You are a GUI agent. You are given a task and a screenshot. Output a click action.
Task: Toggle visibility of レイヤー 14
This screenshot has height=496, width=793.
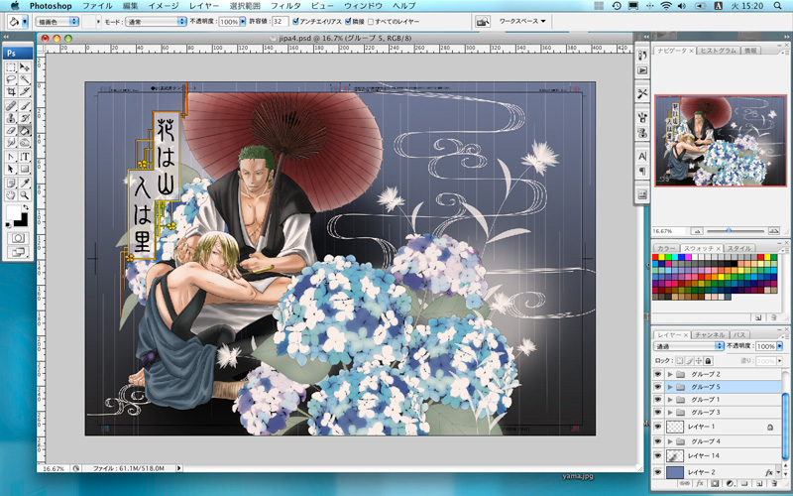[x=657, y=455]
